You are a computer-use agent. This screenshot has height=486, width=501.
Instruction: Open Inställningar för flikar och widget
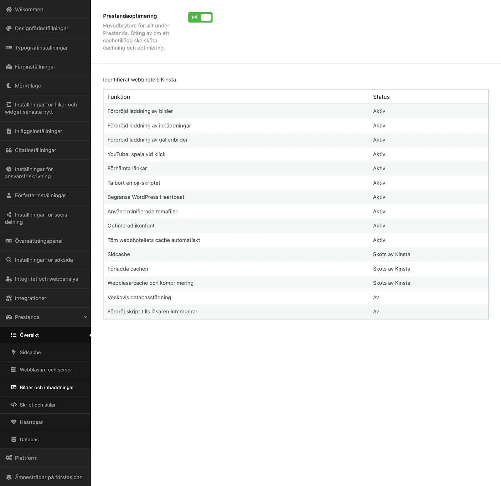[x=45, y=108]
